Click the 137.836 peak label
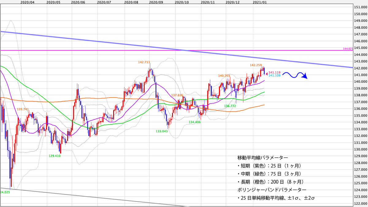368x207 pixels. [x=177, y=95]
